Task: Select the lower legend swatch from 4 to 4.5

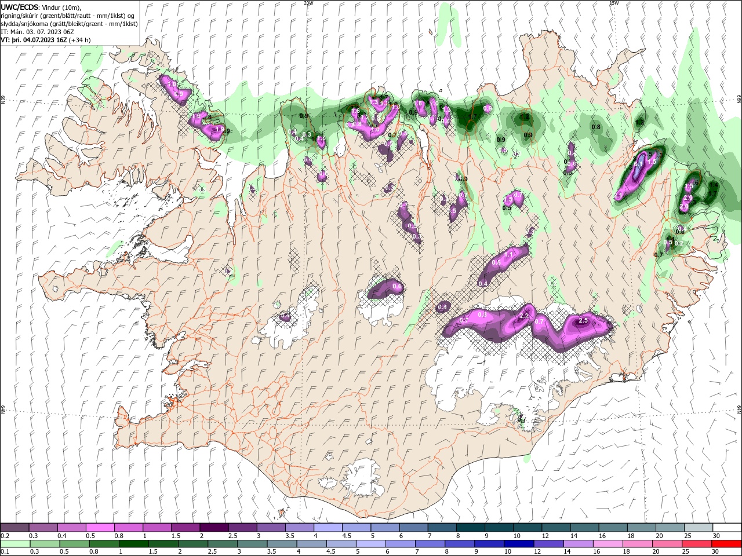Action: (x=312, y=544)
